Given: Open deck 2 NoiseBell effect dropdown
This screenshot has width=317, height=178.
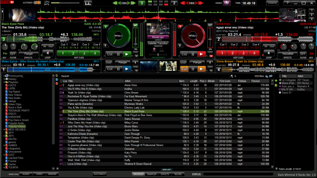Looking at the screenshot, I should point(288,54).
